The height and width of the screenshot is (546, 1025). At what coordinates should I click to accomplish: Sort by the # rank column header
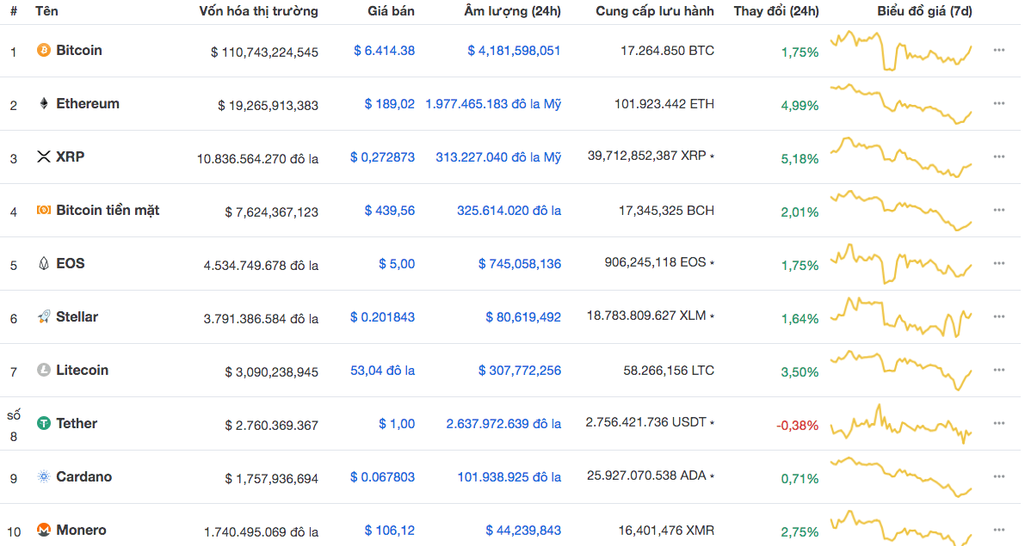click(14, 12)
